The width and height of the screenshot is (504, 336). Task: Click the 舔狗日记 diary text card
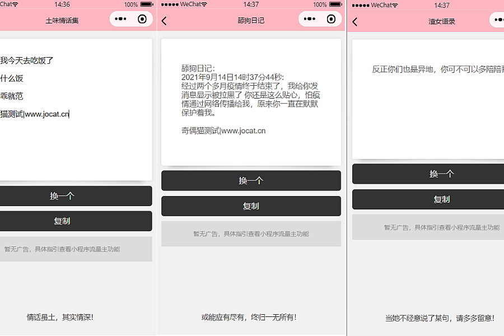251,101
